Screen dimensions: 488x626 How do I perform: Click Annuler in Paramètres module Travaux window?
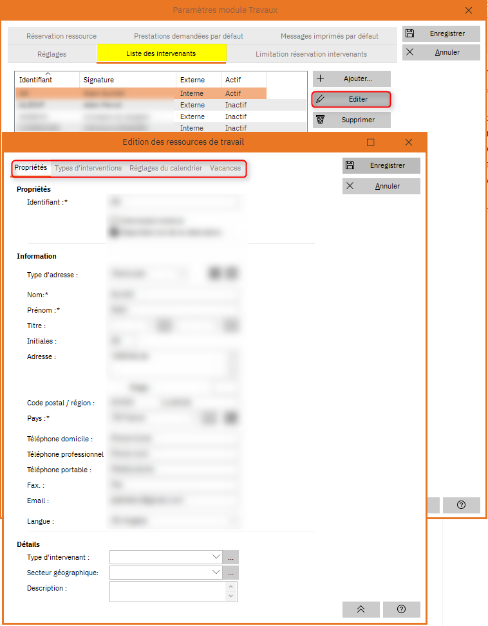(x=441, y=52)
